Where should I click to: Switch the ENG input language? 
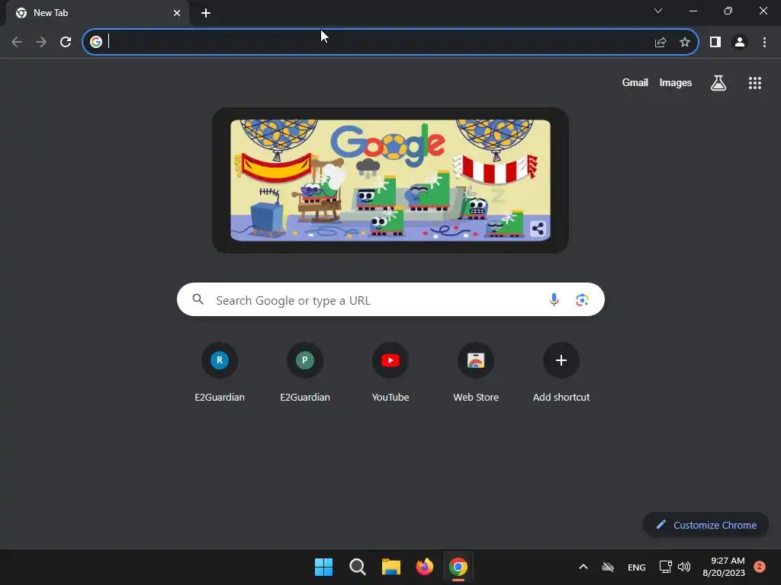[x=637, y=567]
